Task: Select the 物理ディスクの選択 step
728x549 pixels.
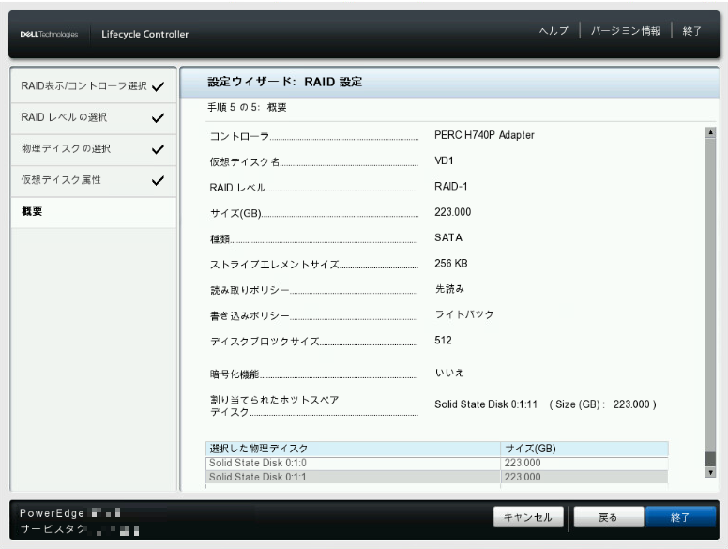Action: tap(66, 148)
